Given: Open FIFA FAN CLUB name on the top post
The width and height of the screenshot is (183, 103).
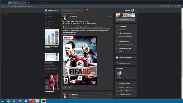Looking at the screenshot, I should pos(73,16).
